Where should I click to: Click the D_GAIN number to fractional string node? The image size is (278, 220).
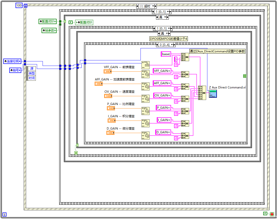(x=146, y=136)
